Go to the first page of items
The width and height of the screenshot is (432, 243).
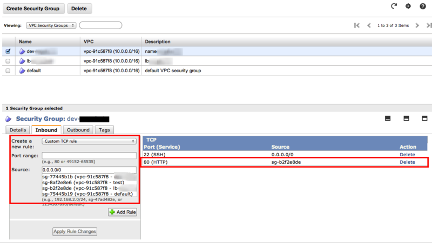[x=357, y=25]
